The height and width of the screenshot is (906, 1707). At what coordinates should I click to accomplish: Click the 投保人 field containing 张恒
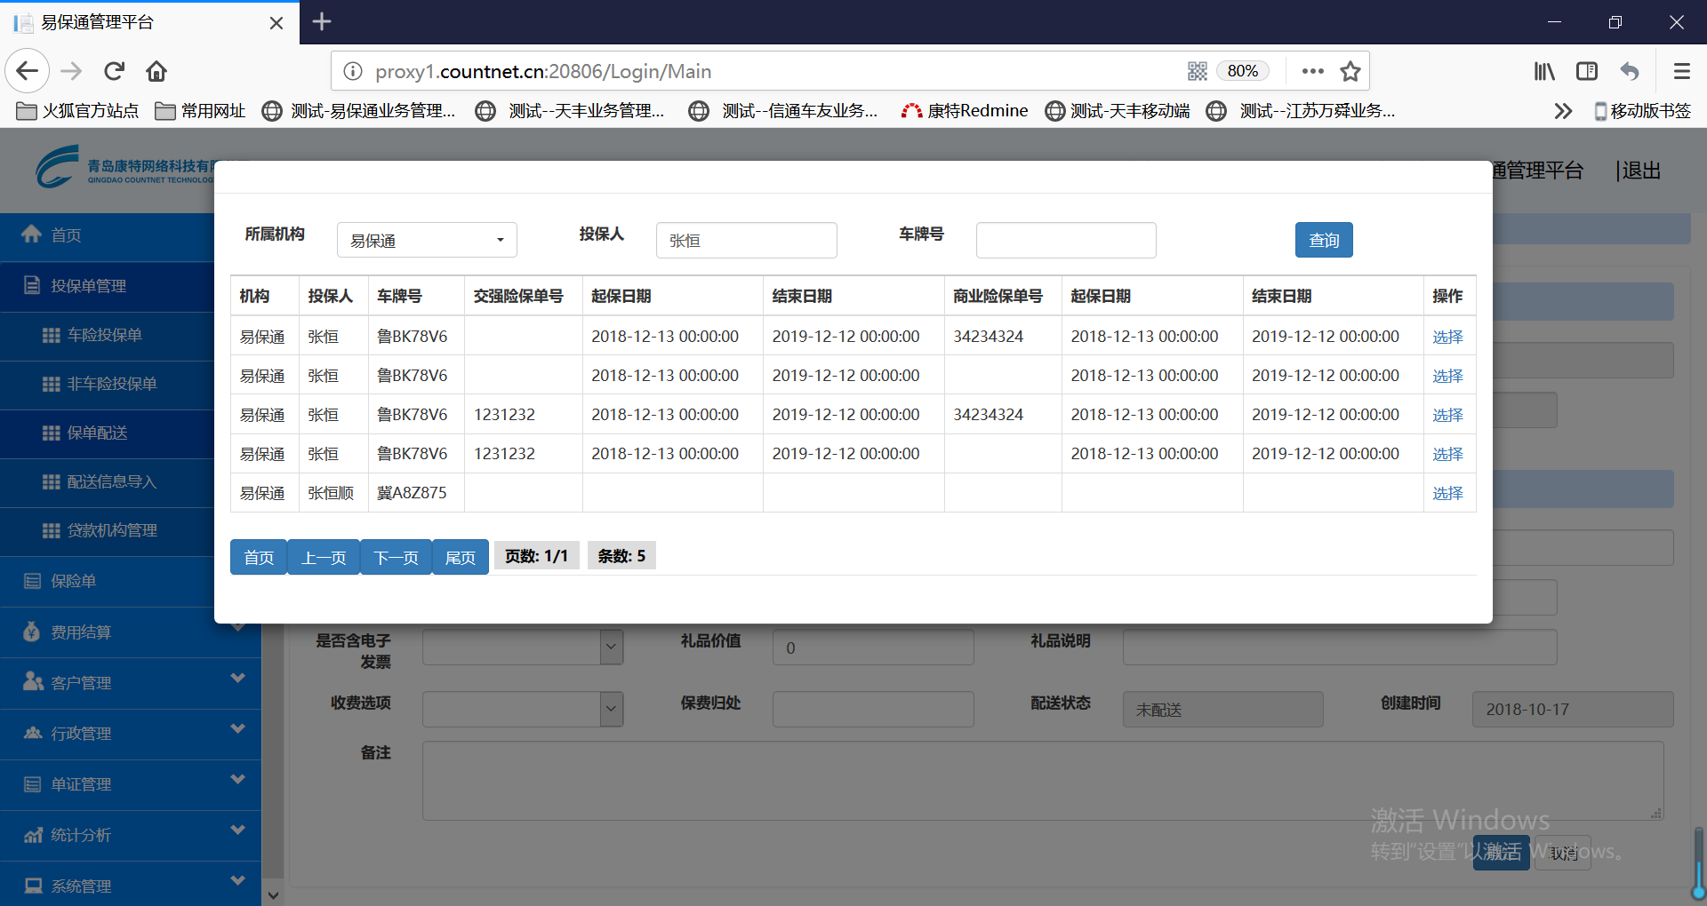click(x=746, y=241)
